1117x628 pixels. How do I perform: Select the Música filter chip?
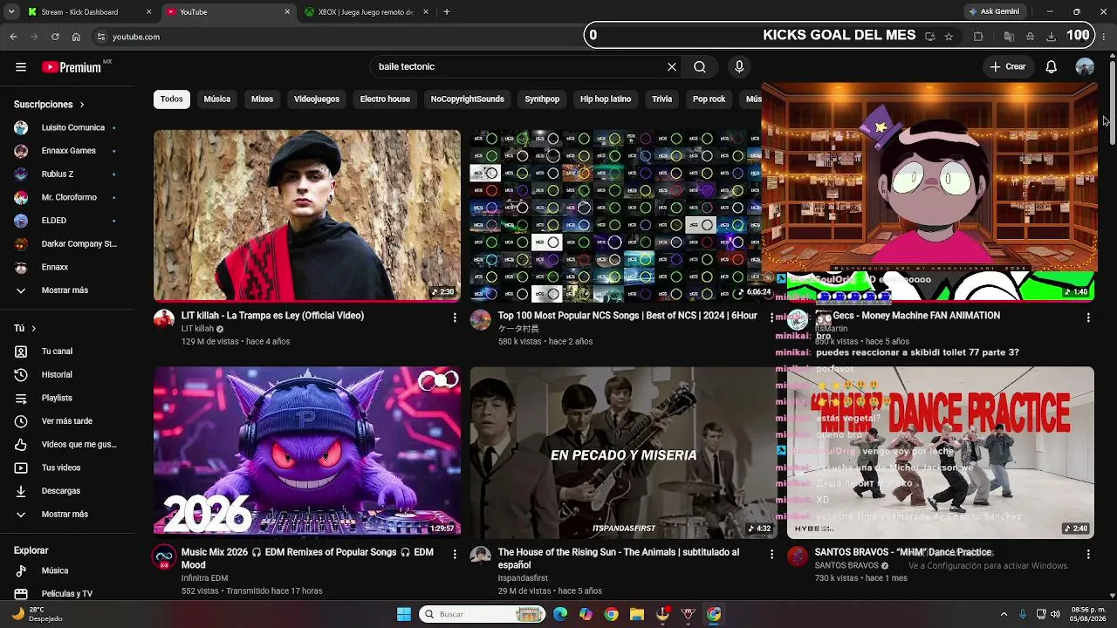(217, 99)
